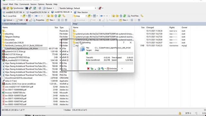Sort remote files by Changed column
Image resolution: width=206 pixels, height=116 pixels.
[150, 27]
